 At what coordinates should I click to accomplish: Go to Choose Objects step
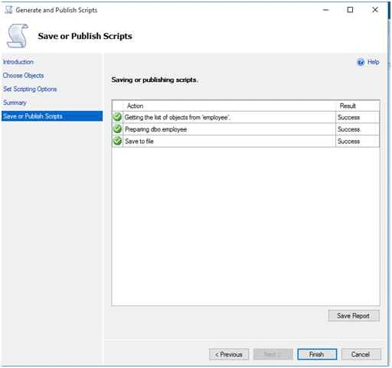pyautogui.click(x=23, y=76)
